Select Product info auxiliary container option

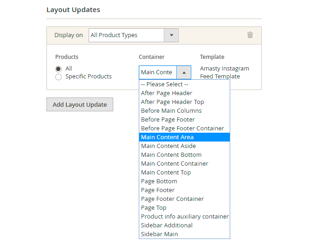185,216
